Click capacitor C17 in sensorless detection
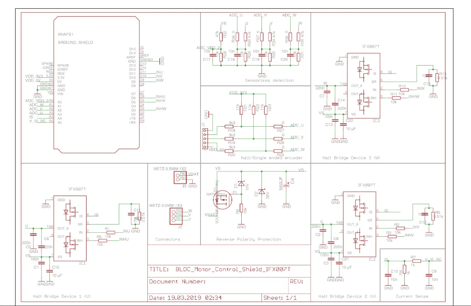 pyautogui.click(x=213, y=55)
